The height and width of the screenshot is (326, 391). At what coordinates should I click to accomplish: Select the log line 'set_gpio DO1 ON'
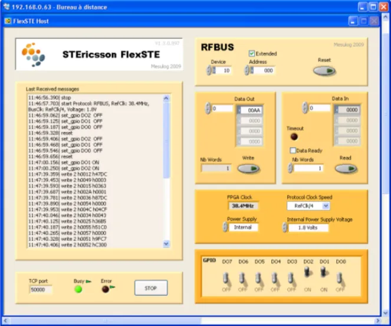tap(64, 162)
